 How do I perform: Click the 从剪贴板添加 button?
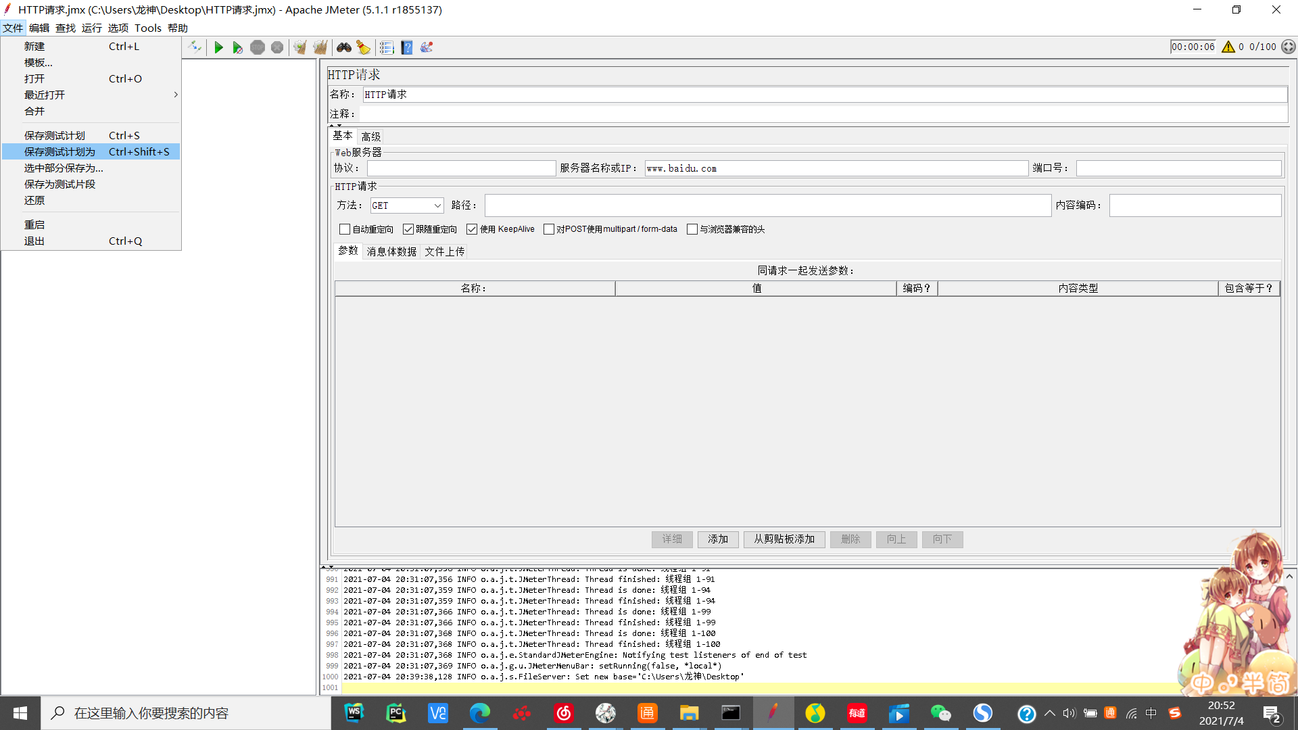784,539
